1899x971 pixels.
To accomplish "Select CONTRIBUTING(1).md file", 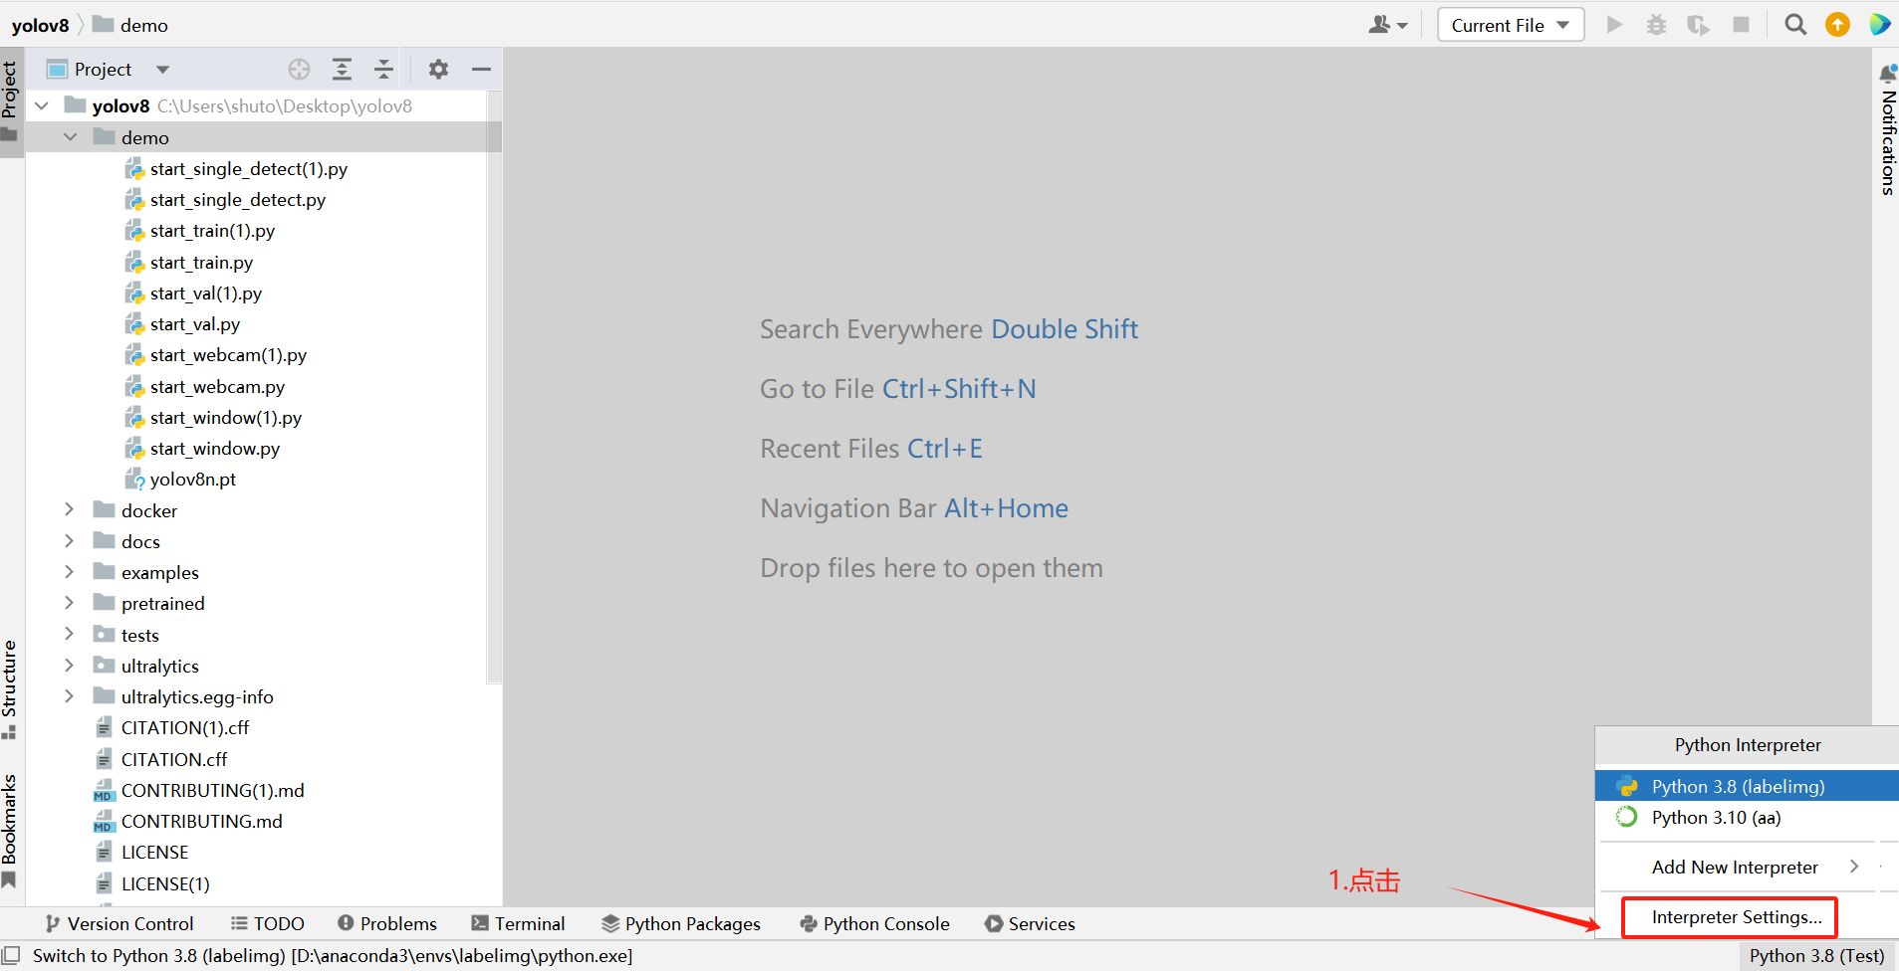I will click(x=199, y=791).
